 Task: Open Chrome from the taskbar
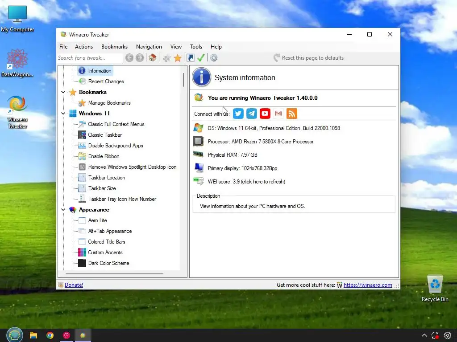[x=50, y=335]
